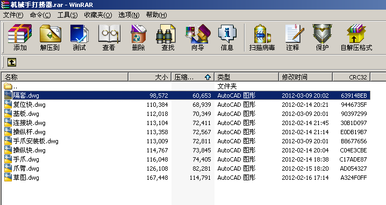The width and height of the screenshot is (386, 205).
Task: Click CRC value C17ADE87
Action: (x=353, y=159)
